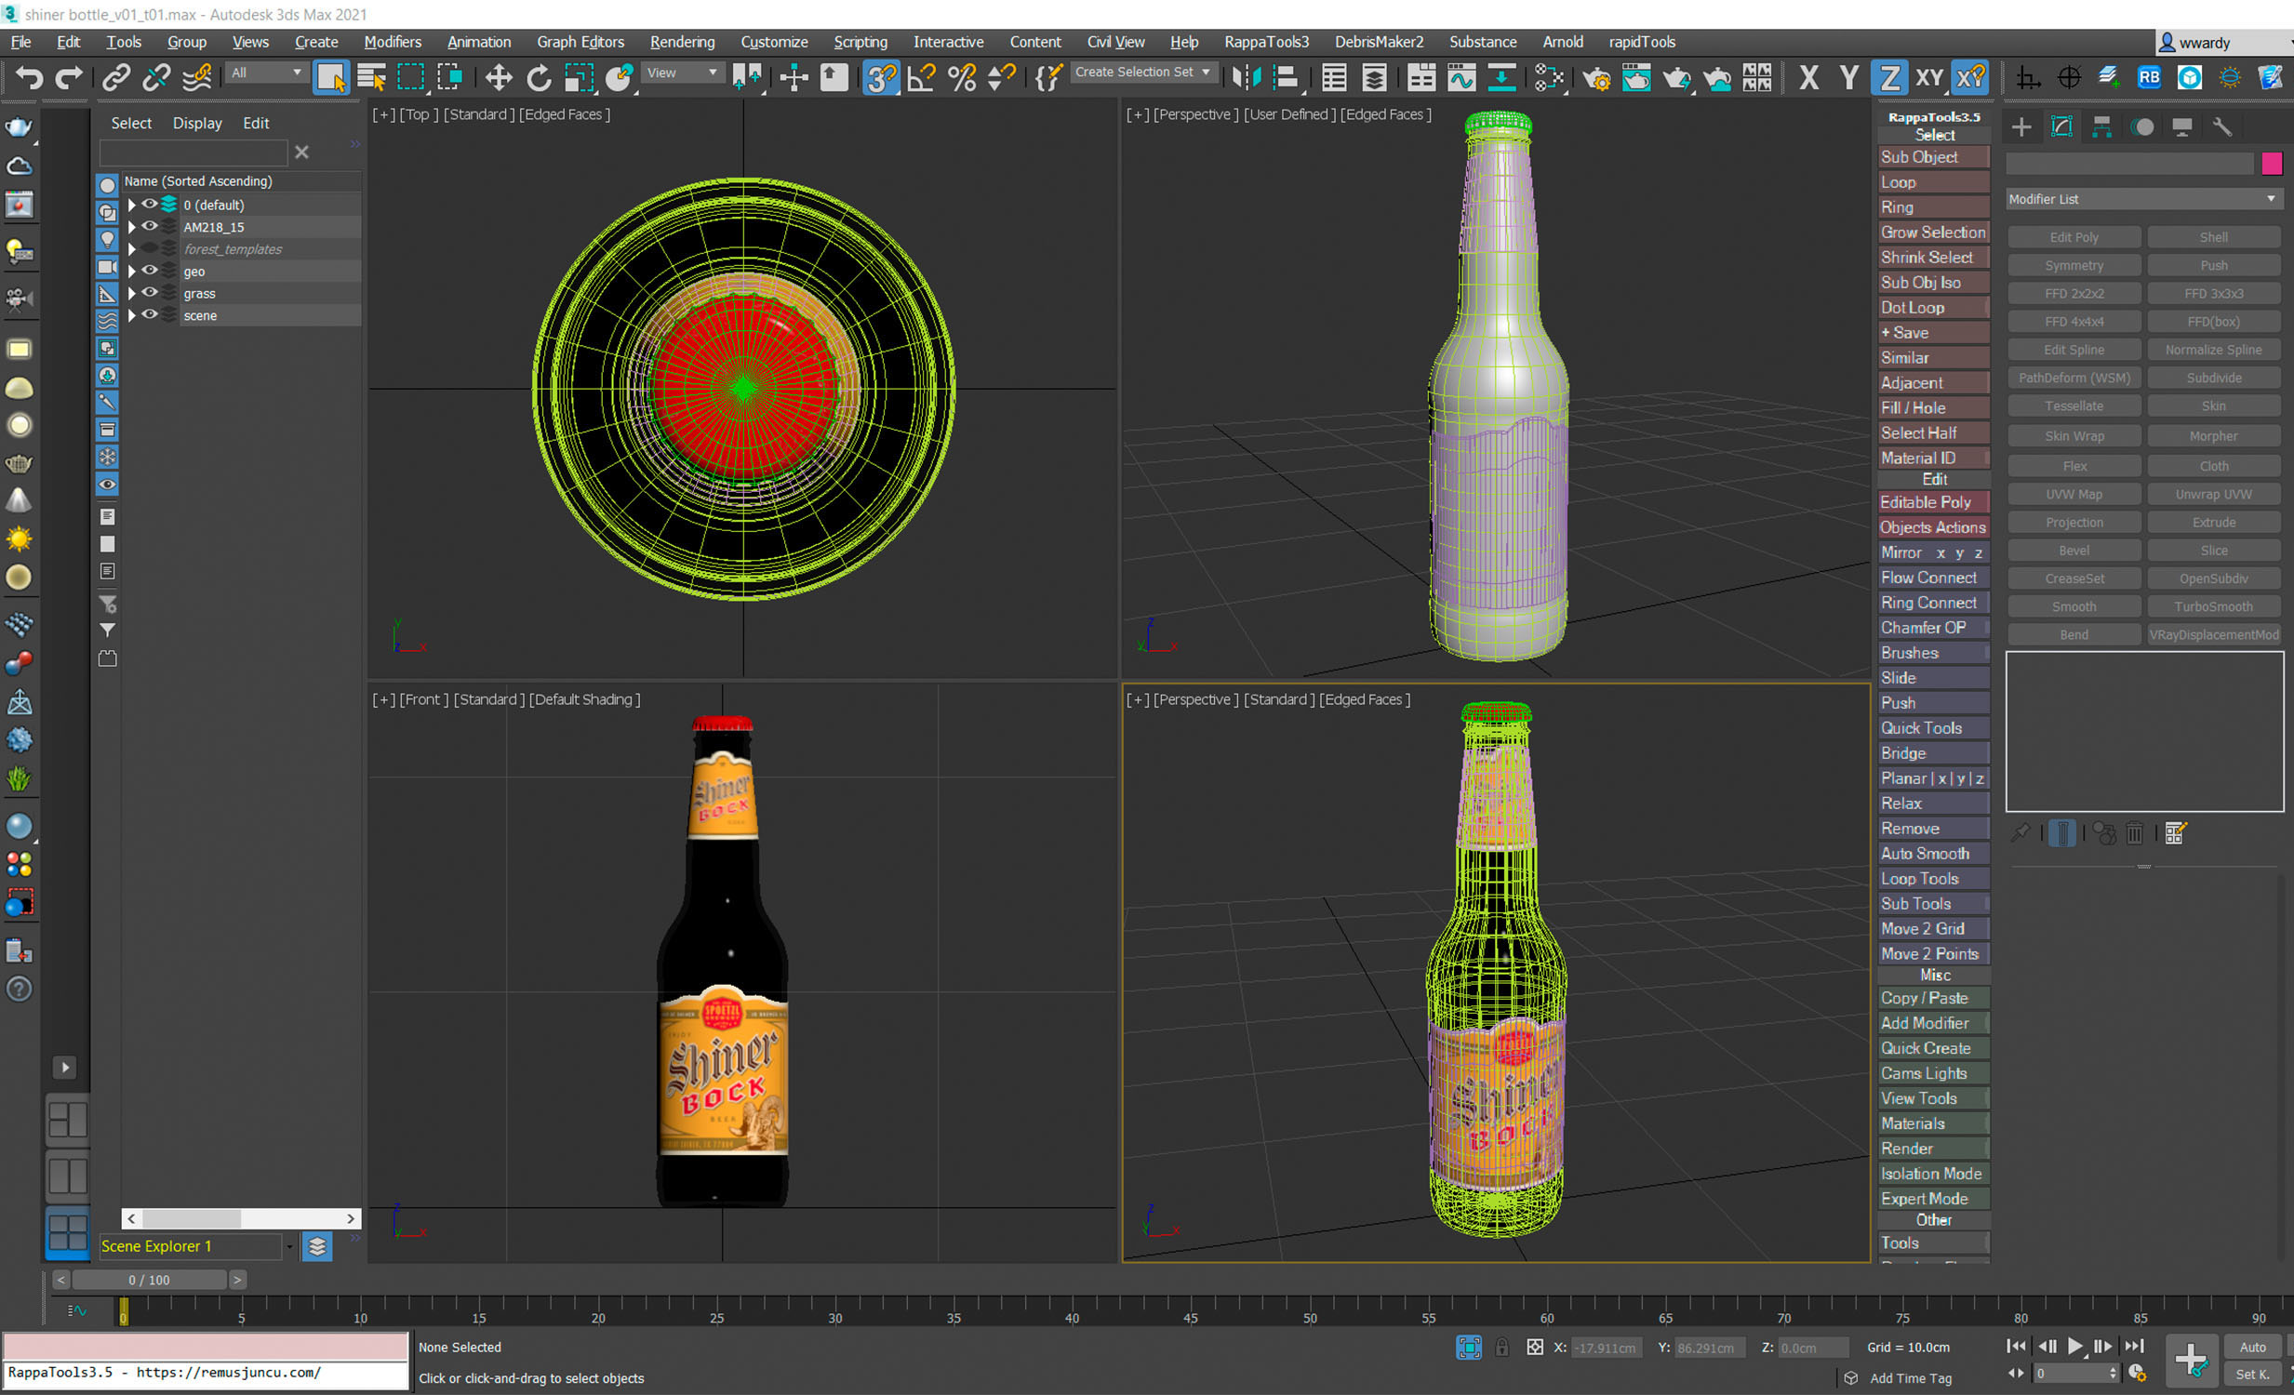2294x1395 pixels.
Task: Play the animation
Action: [x=2074, y=1347]
